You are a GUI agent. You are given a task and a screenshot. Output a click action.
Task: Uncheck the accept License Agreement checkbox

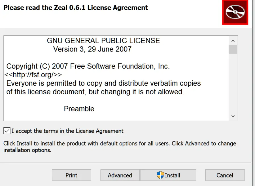[x=7, y=131]
